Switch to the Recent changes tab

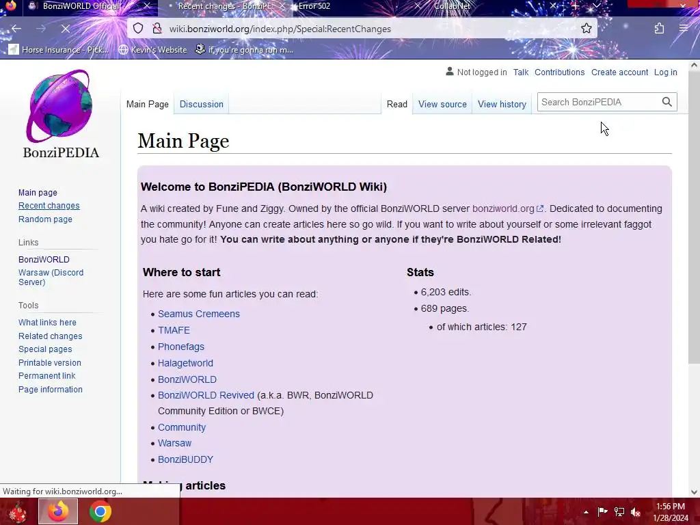coord(224,6)
